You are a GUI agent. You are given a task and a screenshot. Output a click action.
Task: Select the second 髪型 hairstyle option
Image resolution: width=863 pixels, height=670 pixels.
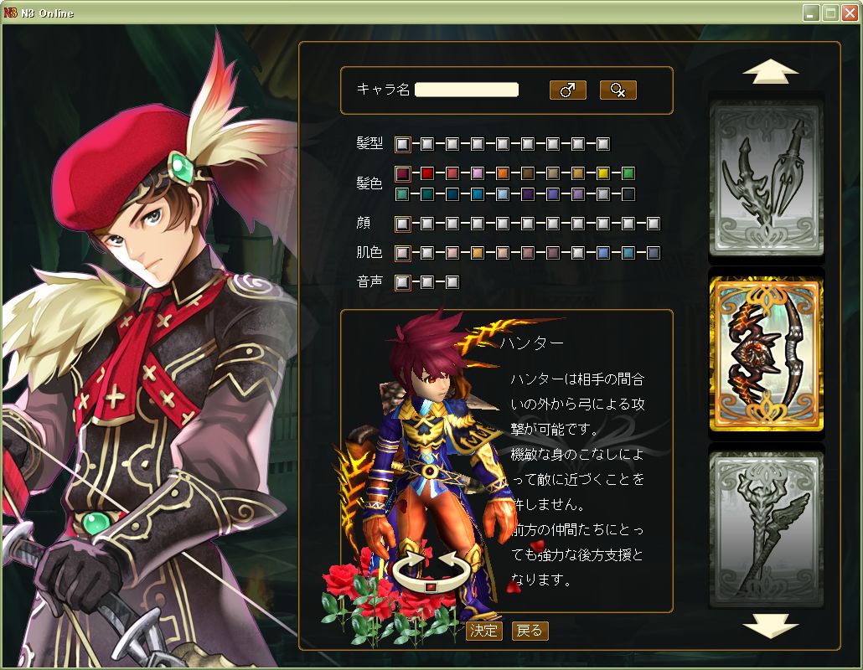427,144
